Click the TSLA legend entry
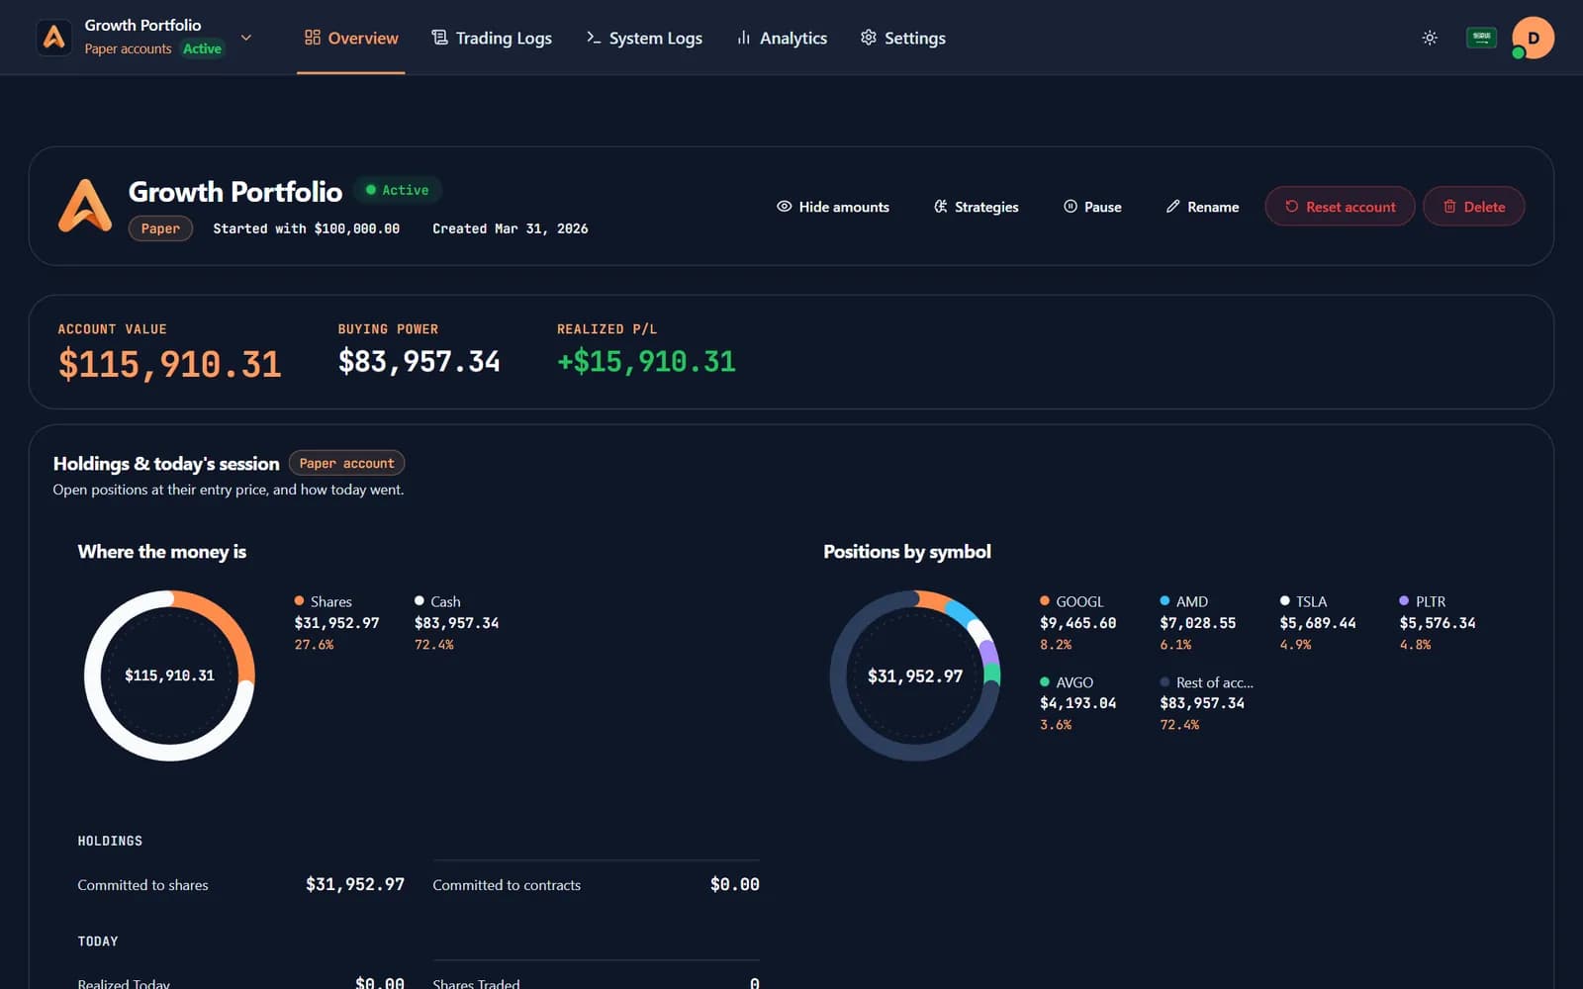 1318,622
